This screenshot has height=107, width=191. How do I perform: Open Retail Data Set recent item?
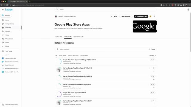coord(9,65)
